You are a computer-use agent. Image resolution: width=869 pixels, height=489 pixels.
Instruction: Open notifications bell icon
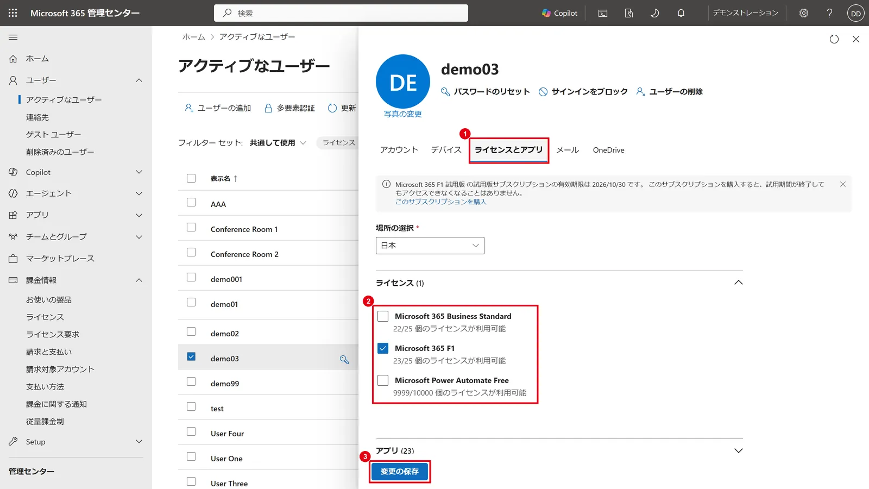pos(681,13)
